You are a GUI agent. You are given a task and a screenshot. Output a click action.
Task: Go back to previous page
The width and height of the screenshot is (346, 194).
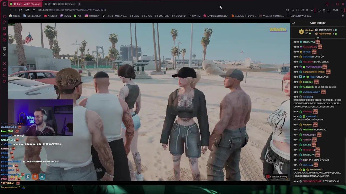11,10
